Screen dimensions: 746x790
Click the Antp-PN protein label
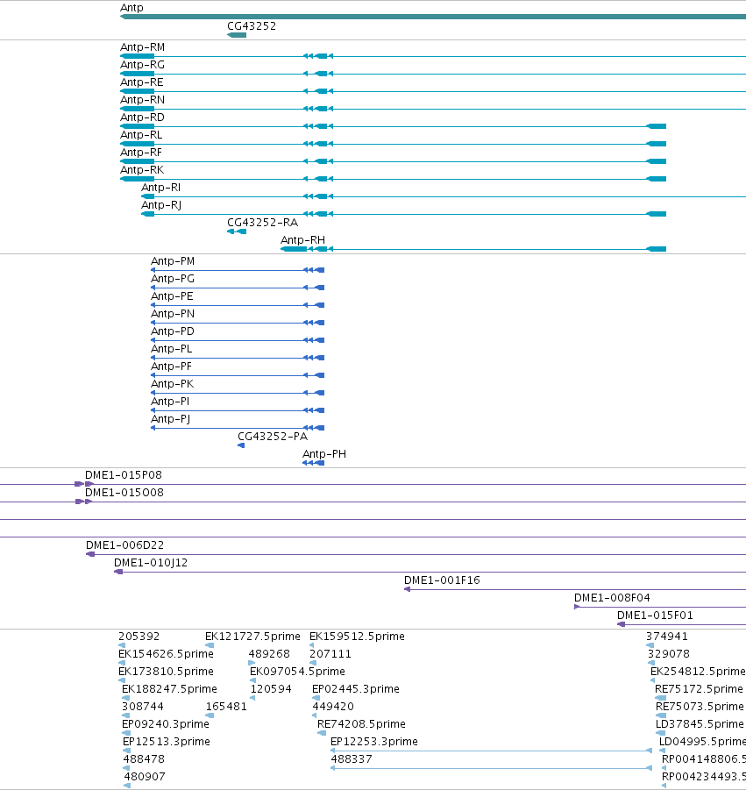[173, 314]
